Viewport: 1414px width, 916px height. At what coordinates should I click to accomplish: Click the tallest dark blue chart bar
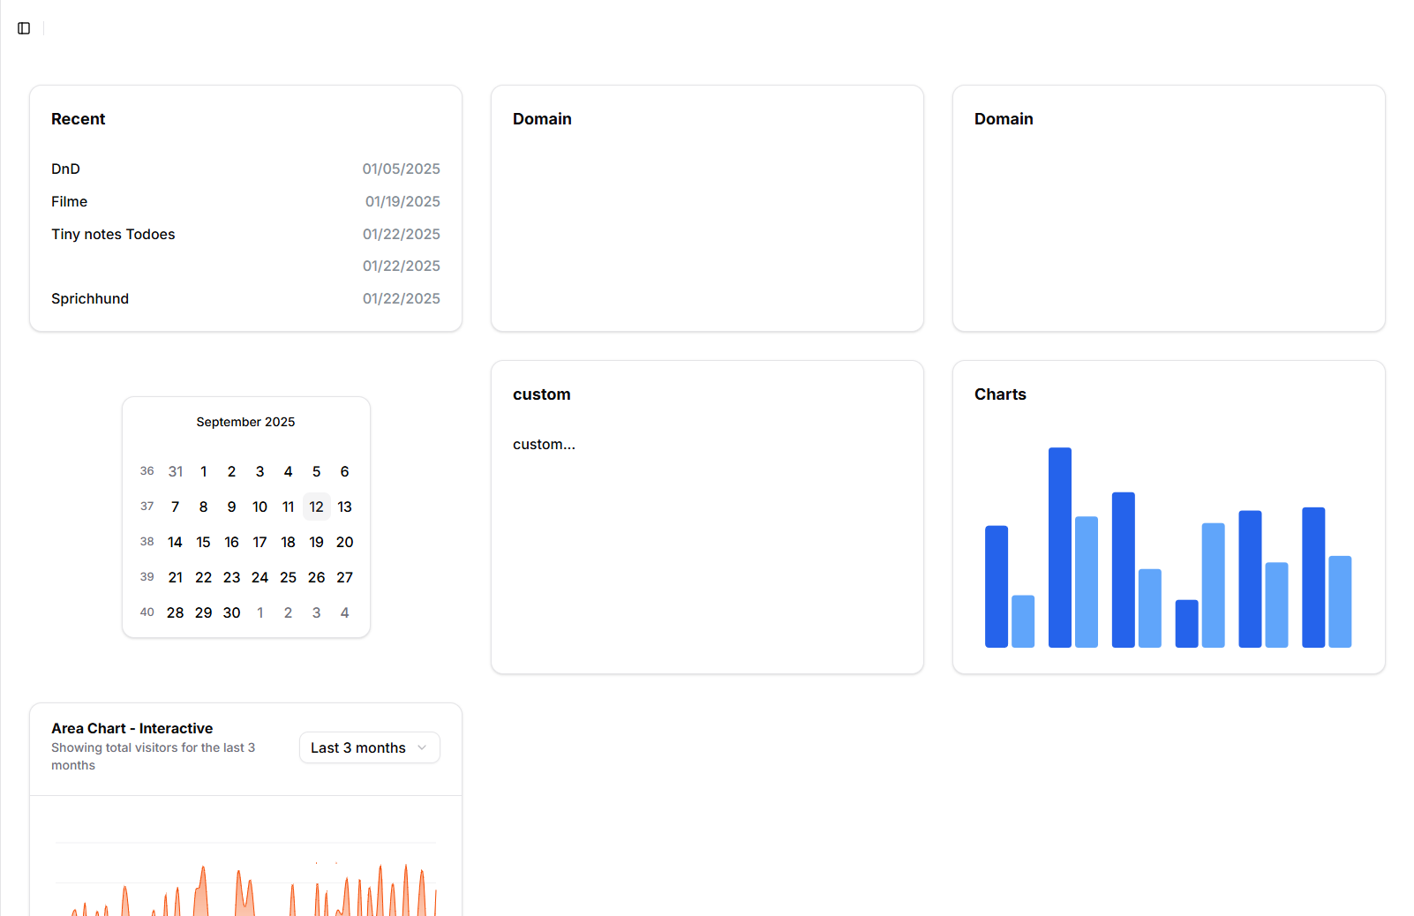click(1060, 547)
